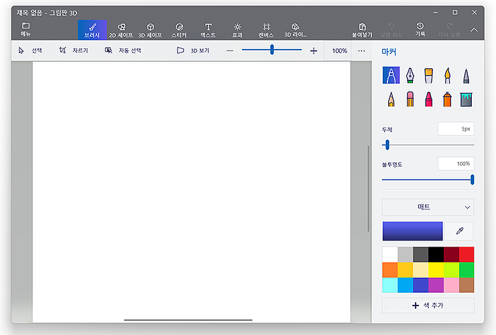Pick the black color swatch
This screenshot has height=335, width=496.
(x=436, y=255)
